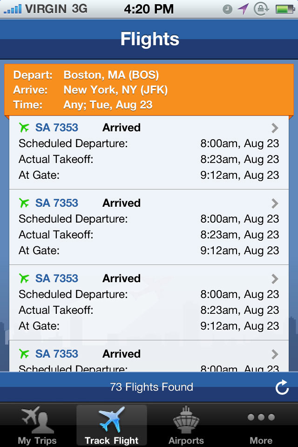
Task: Open the second SA 7353 flight link
Action: click(x=57, y=203)
